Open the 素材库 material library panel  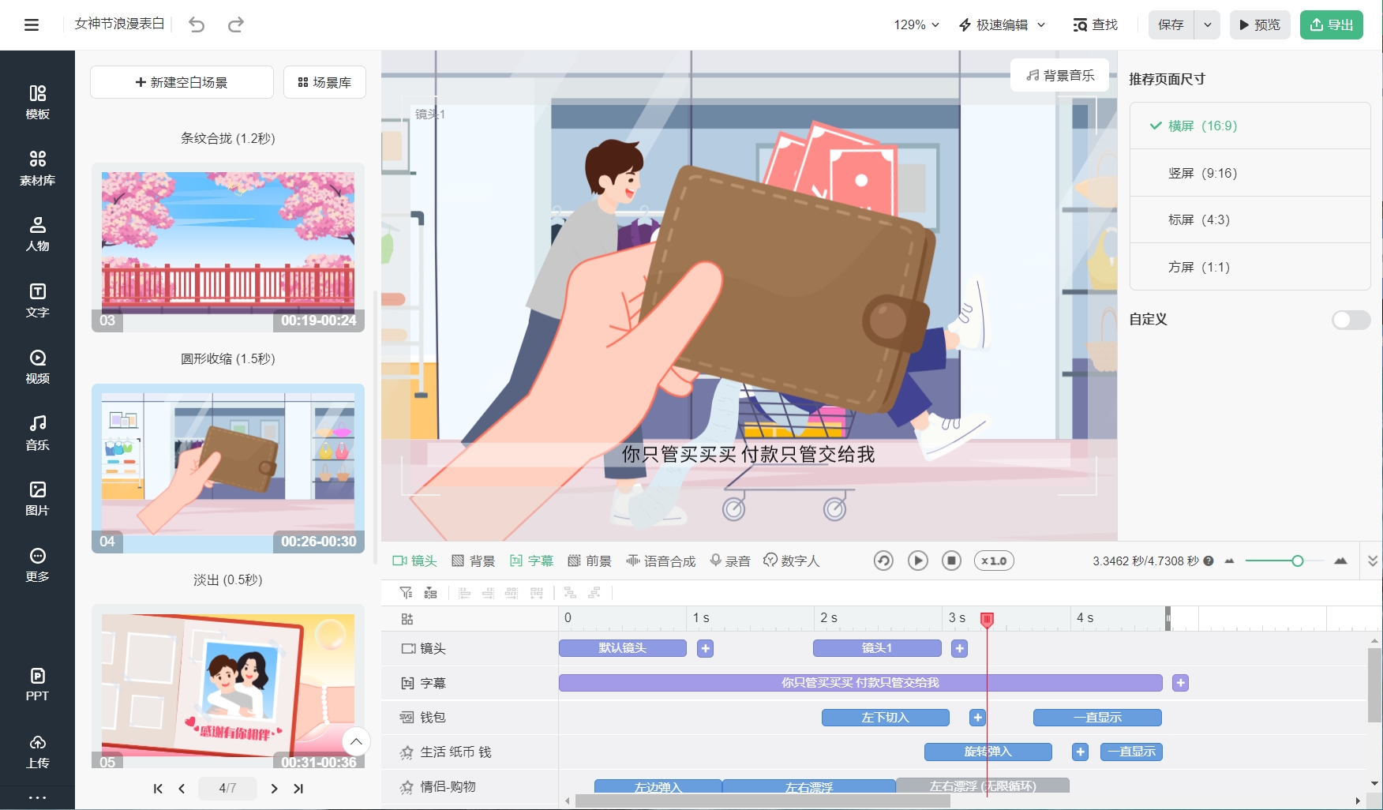[37, 168]
